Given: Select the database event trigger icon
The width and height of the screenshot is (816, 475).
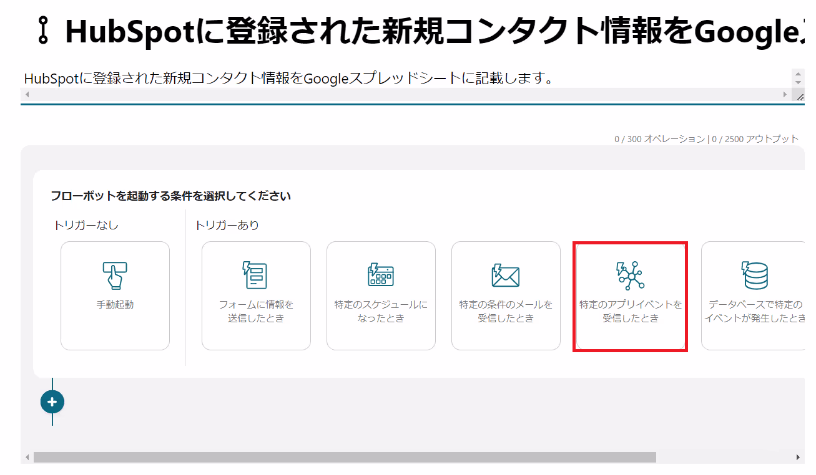Looking at the screenshot, I should click(755, 275).
